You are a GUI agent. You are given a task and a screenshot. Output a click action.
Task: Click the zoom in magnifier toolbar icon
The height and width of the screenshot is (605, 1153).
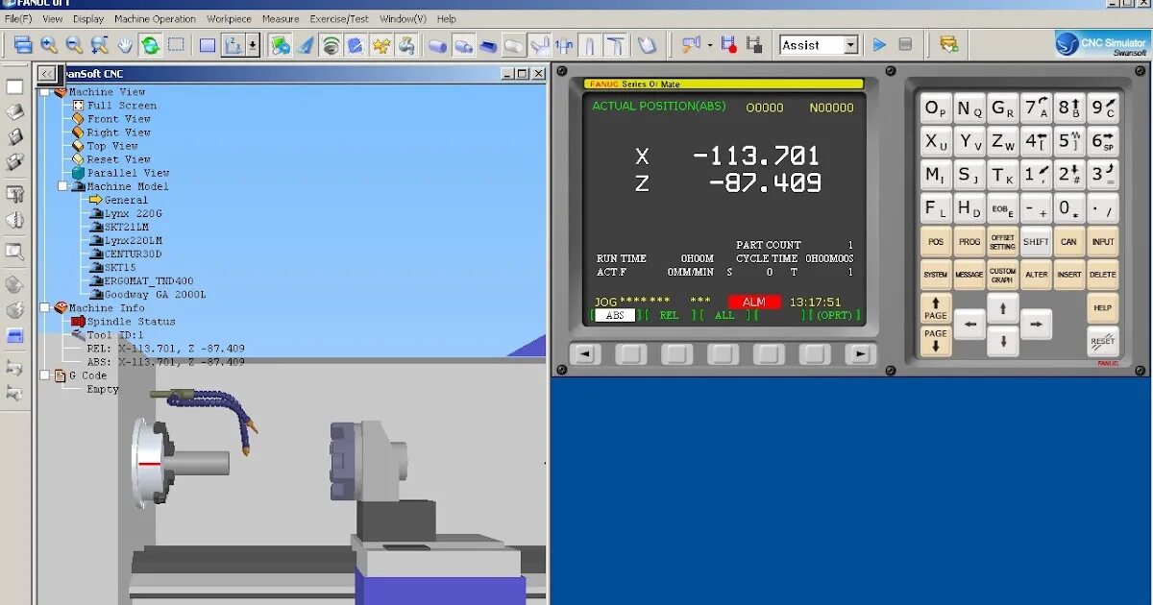49,45
